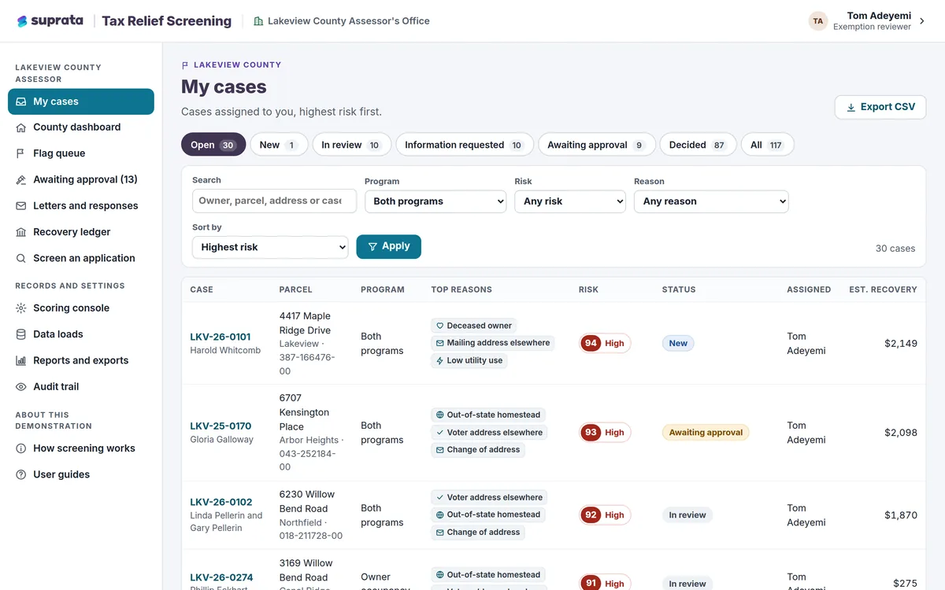Click the TA user avatar

(x=818, y=21)
